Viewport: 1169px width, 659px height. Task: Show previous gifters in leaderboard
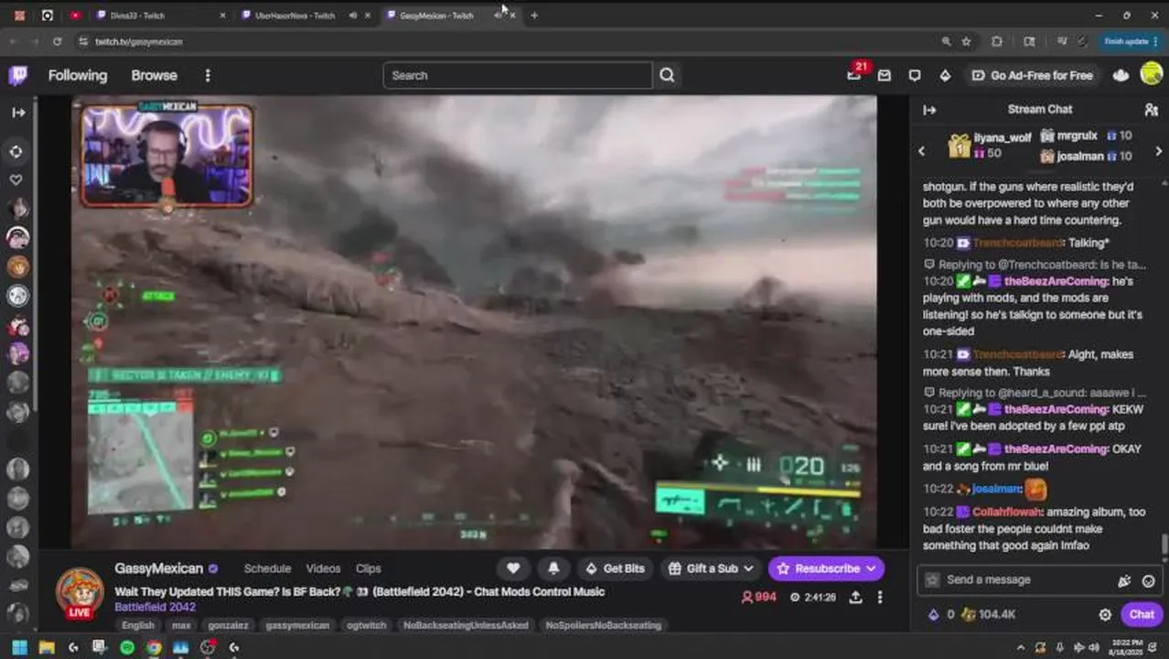point(922,151)
